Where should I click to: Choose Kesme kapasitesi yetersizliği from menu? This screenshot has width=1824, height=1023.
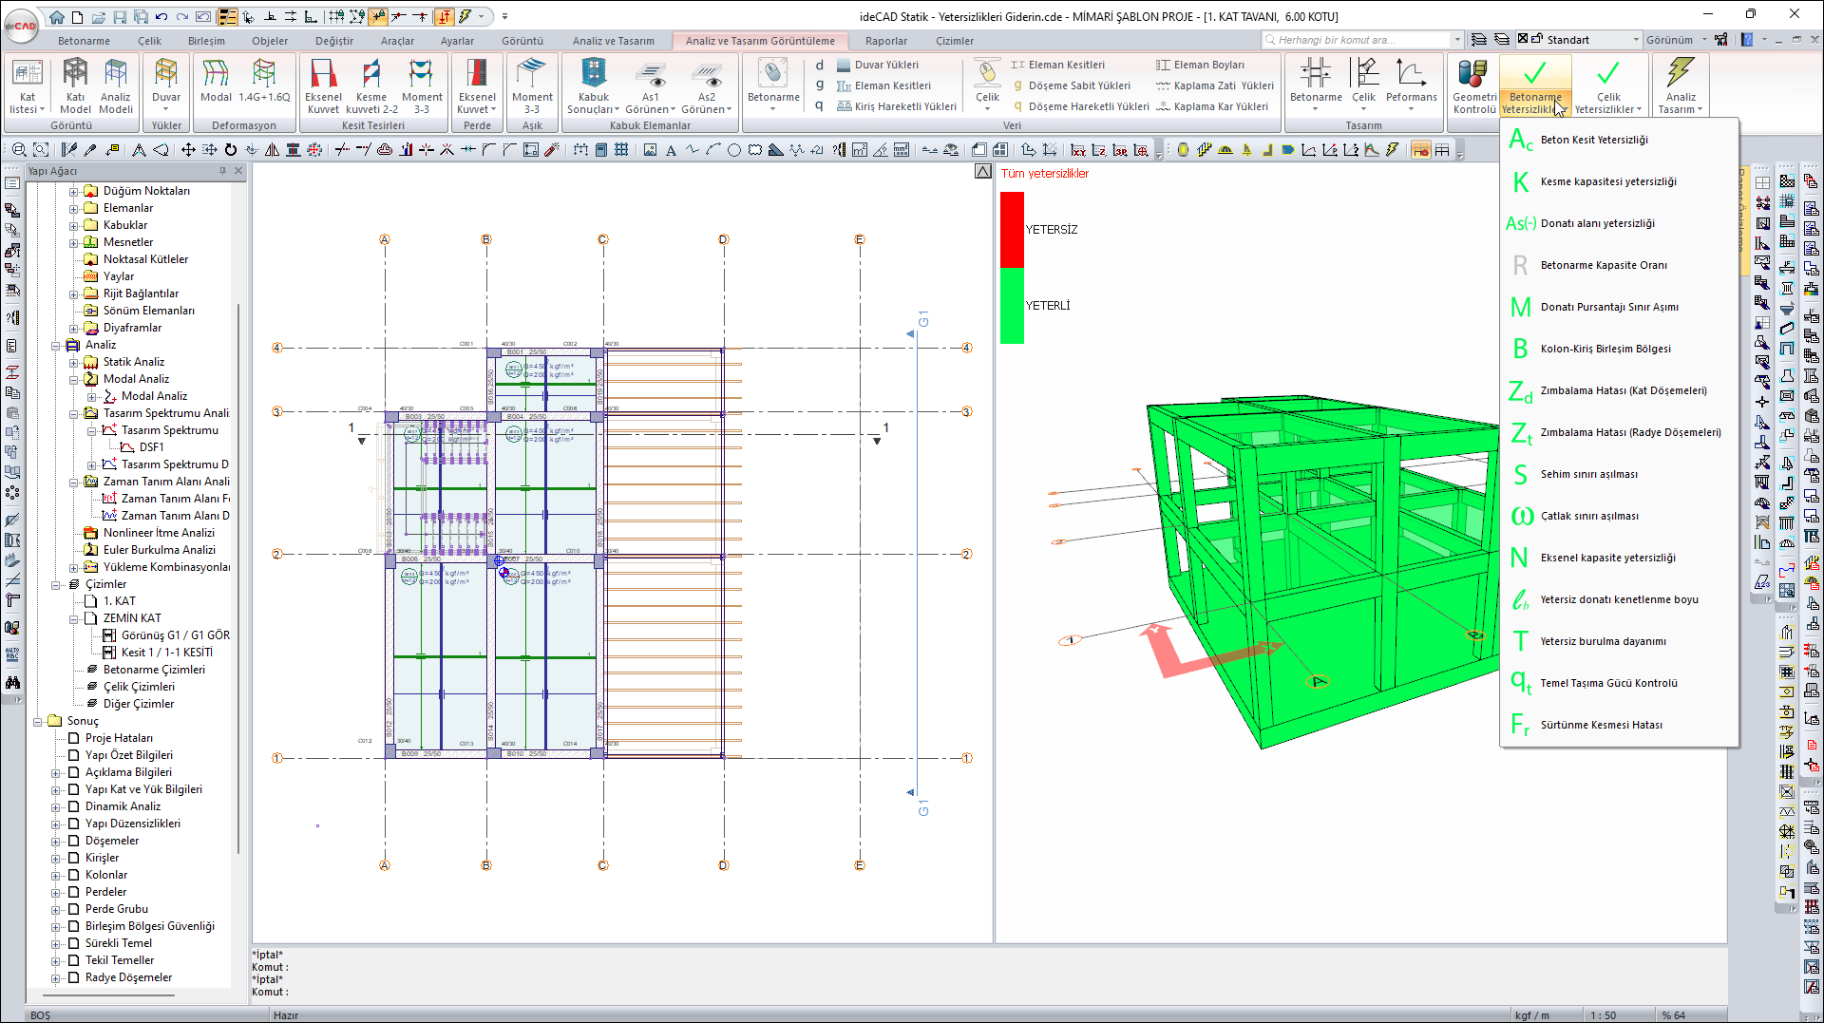point(1607,181)
